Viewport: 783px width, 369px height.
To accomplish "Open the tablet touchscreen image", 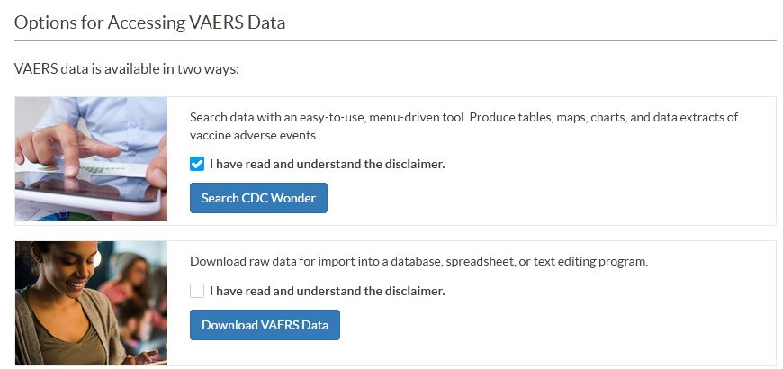I will pyautogui.click(x=91, y=159).
